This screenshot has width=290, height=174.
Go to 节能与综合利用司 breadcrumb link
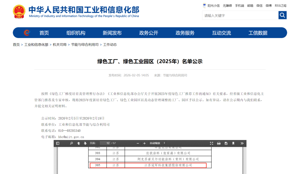[85, 45]
